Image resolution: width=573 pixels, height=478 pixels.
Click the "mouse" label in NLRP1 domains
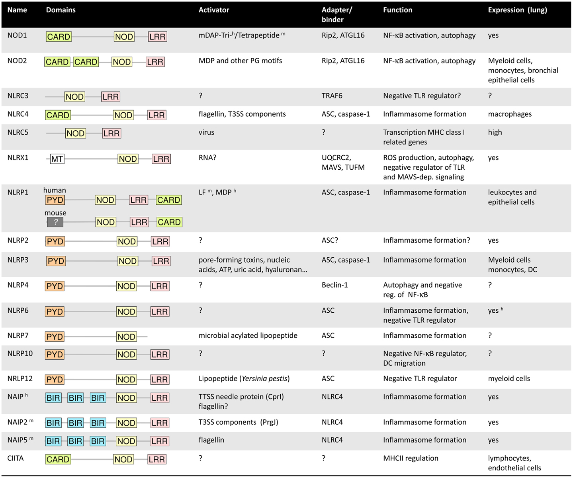(55, 213)
